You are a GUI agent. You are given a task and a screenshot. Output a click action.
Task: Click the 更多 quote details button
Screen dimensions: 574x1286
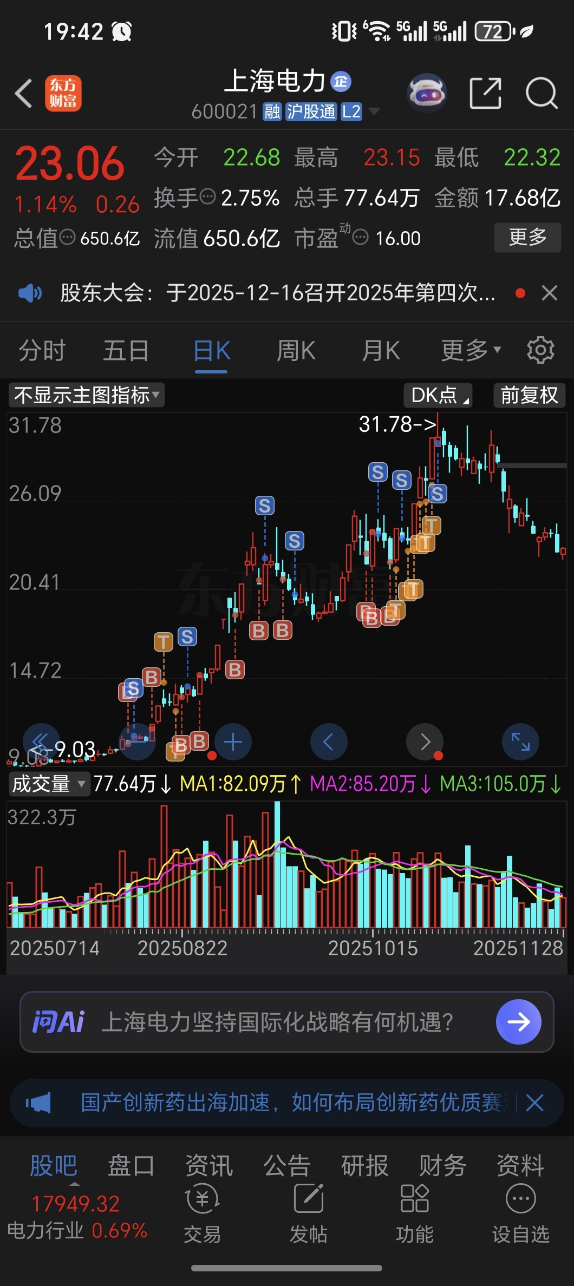tap(527, 237)
